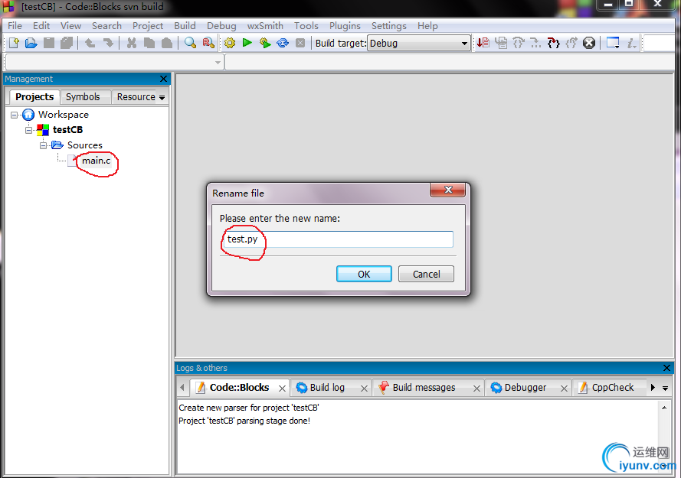Open Replace with the red R magnifier

click(x=208, y=43)
